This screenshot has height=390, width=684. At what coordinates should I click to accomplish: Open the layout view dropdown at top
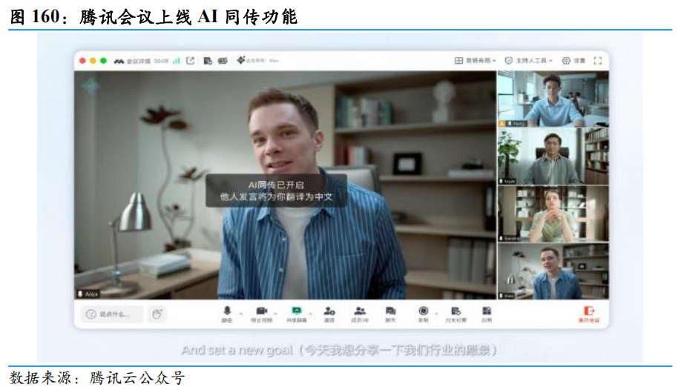(475, 61)
